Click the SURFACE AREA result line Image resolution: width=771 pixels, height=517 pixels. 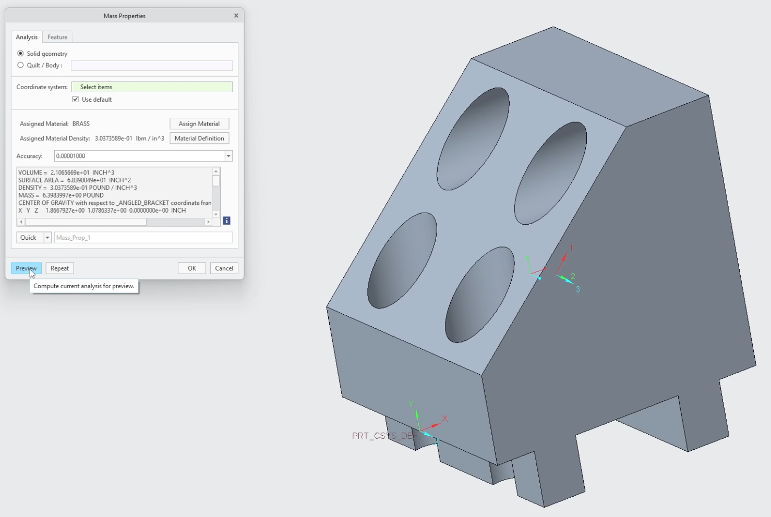click(x=75, y=180)
